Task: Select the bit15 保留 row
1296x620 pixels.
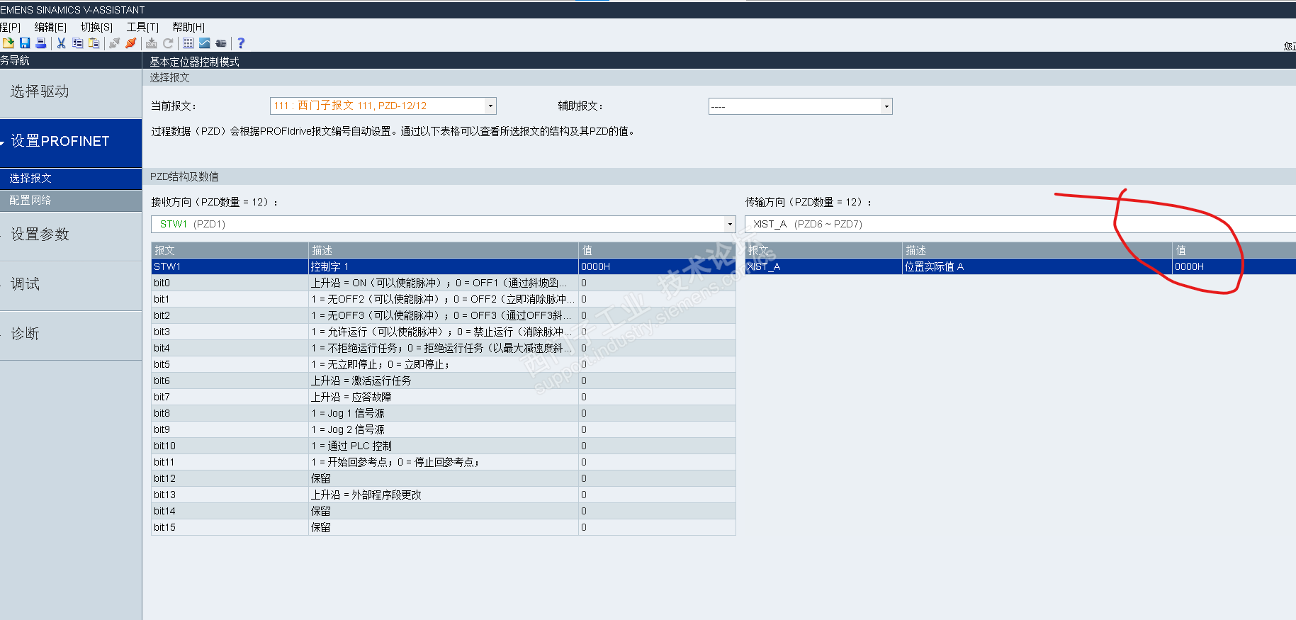Action: click(x=444, y=527)
